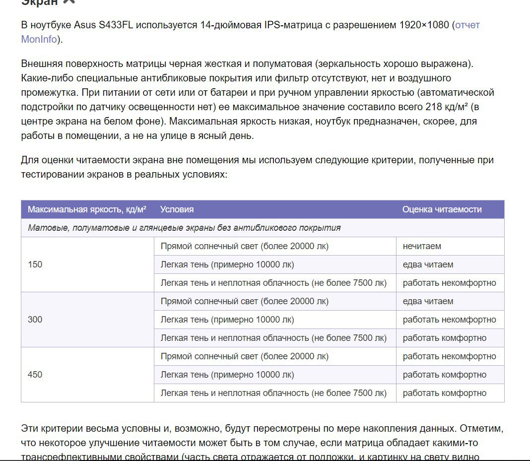The width and height of the screenshot is (530, 461).
Task: Select 'Прямой солнечный свет' condition in 450 group
Action: click(275, 356)
